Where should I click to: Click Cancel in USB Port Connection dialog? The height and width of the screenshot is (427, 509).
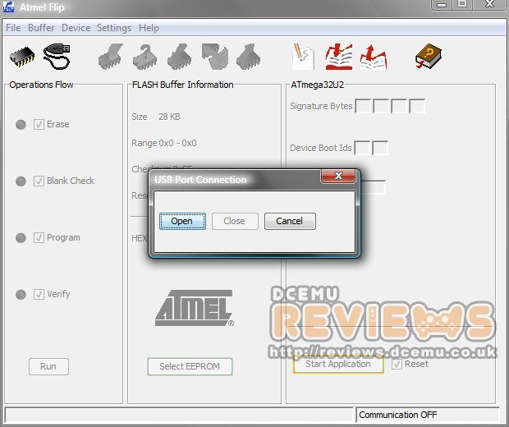click(x=290, y=221)
